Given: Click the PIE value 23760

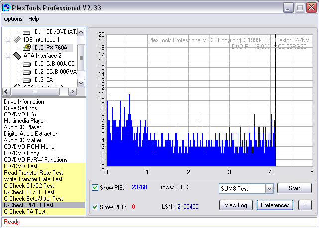Looking at the screenshot, I should pos(139,187).
